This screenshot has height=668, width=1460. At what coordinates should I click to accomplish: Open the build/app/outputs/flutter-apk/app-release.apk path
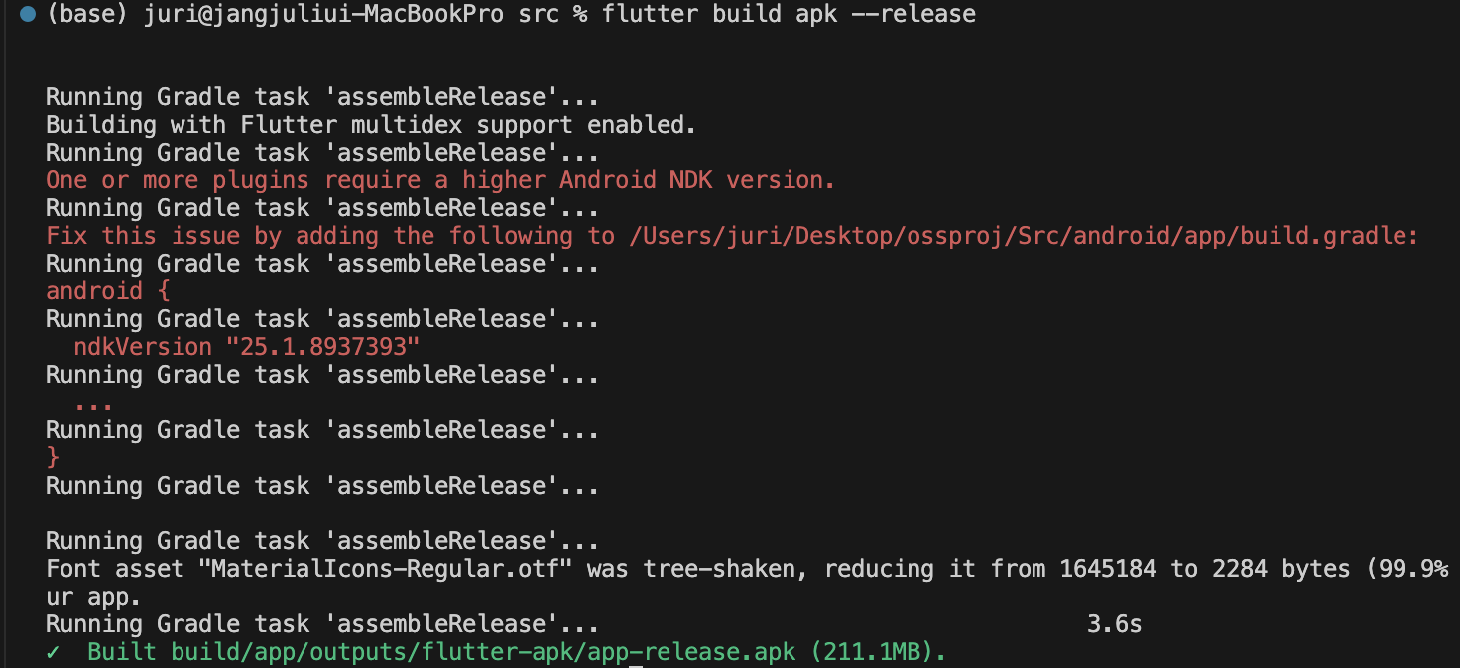484,652
